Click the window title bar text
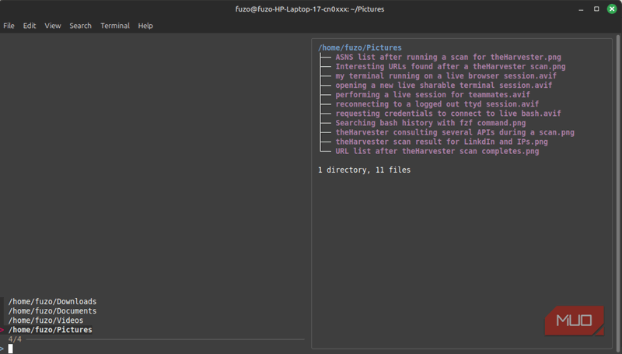The height and width of the screenshot is (354, 622). (x=310, y=9)
